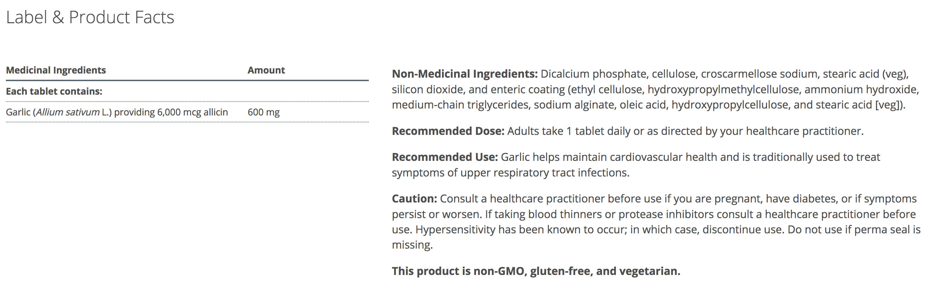Click the Garlic ingredient table cell
Image resolution: width=936 pixels, height=285 pixels.
coord(117,112)
